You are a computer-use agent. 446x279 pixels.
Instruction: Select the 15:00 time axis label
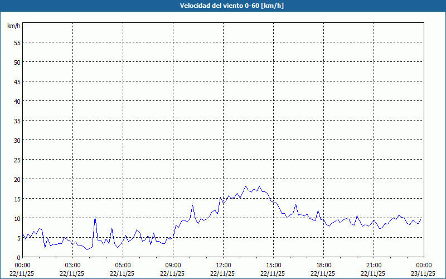[273, 264]
